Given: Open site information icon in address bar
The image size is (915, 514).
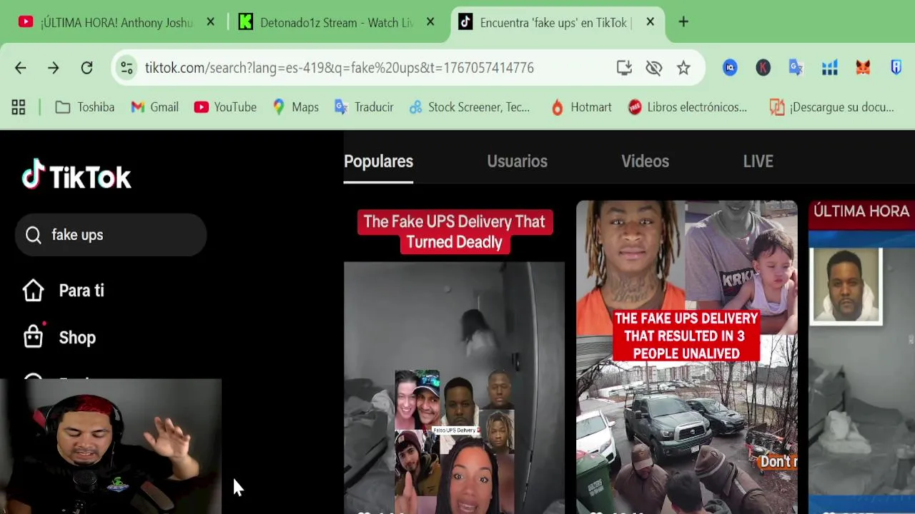Looking at the screenshot, I should [127, 68].
